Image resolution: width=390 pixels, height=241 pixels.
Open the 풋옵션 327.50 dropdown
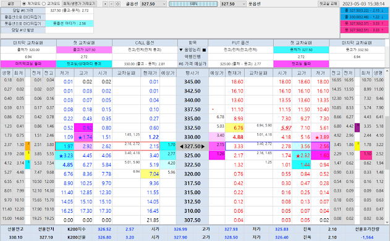tap(233, 4)
